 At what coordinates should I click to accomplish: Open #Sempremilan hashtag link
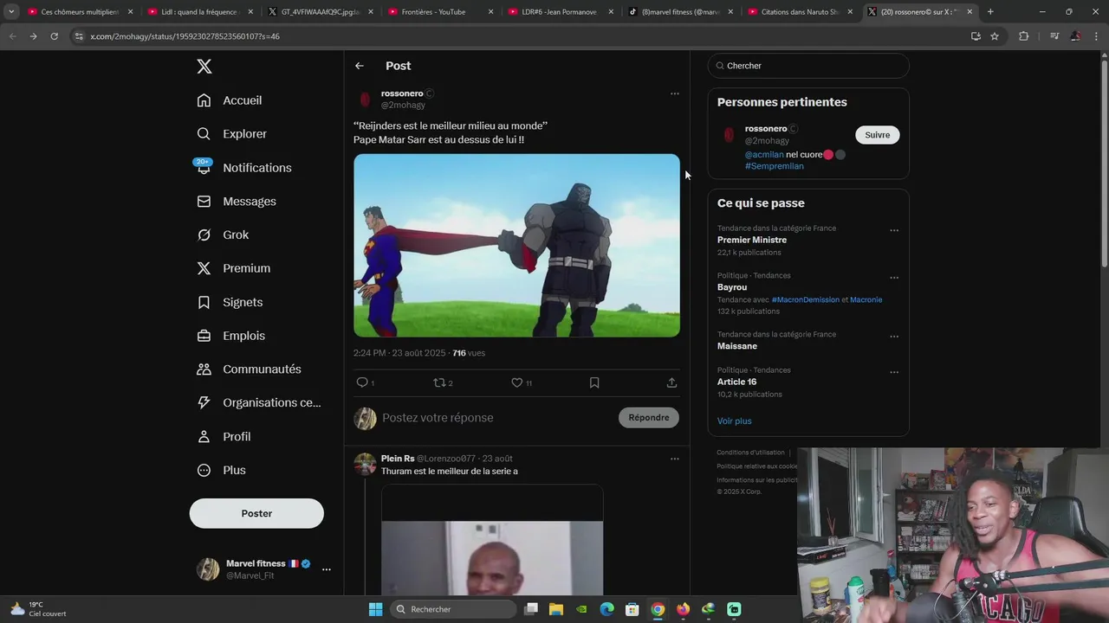775,166
